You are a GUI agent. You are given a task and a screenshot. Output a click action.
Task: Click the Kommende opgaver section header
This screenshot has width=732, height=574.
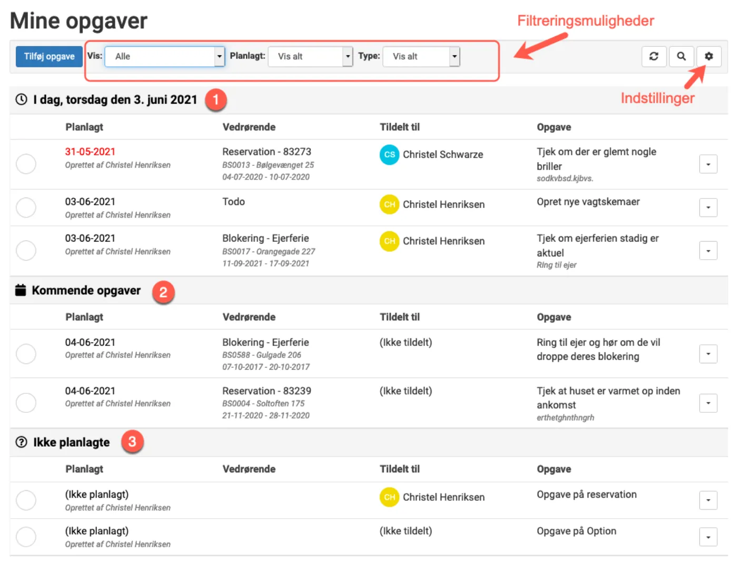click(86, 290)
